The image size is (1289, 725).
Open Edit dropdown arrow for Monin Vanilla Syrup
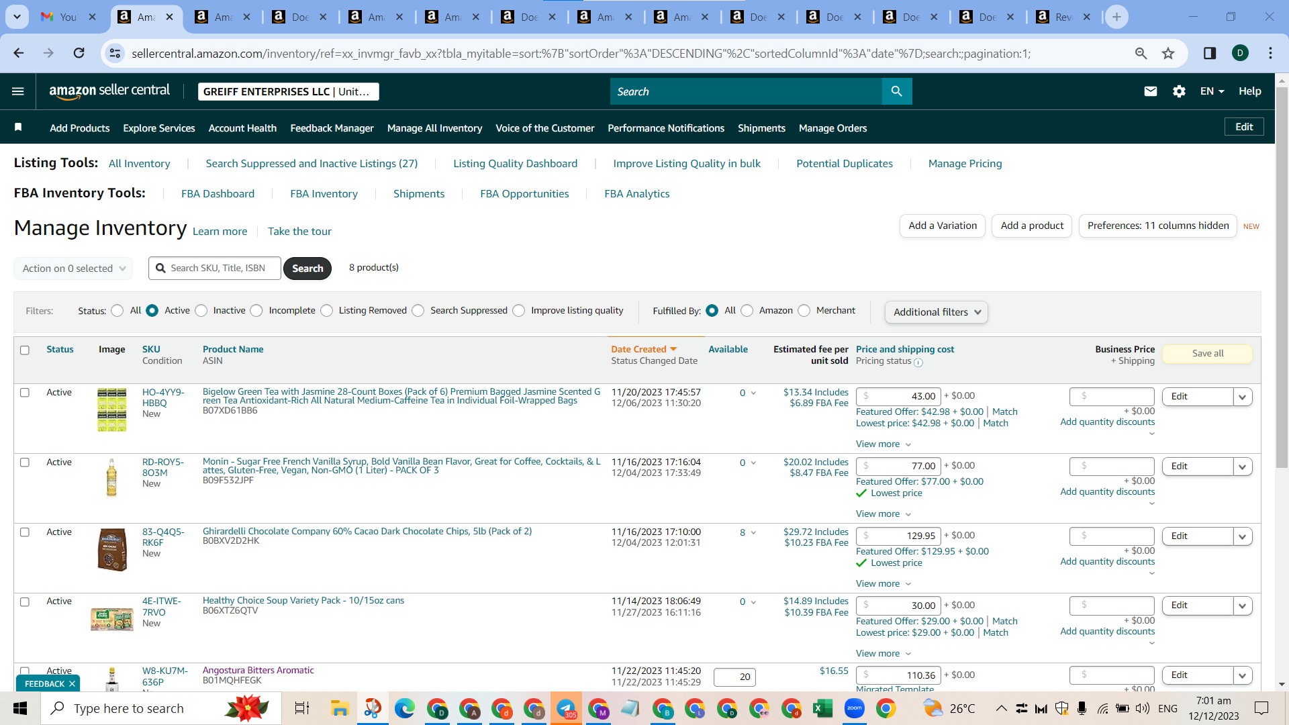coord(1243,467)
